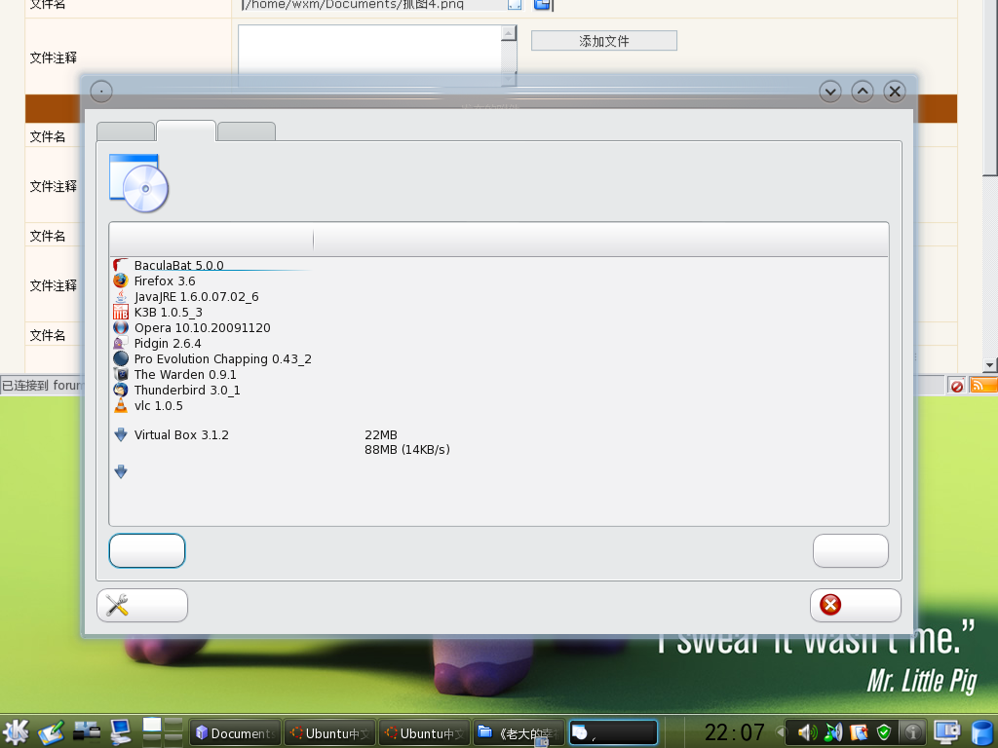Select the K3B icon in the list
Image resolution: width=998 pixels, height=748 pixels.
point(120,312)
